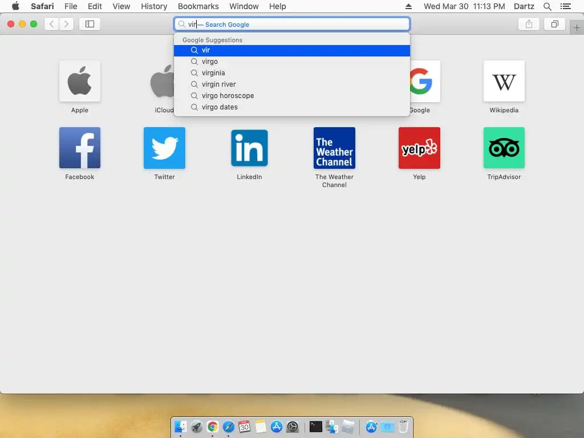This screenshot has width=584, height=438.
Task: Open Launchpad from the Dock
Action: pos(197,427)
